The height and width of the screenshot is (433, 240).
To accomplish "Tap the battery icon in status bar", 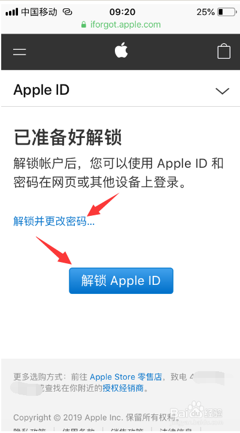I will click(x=227, y=12).
